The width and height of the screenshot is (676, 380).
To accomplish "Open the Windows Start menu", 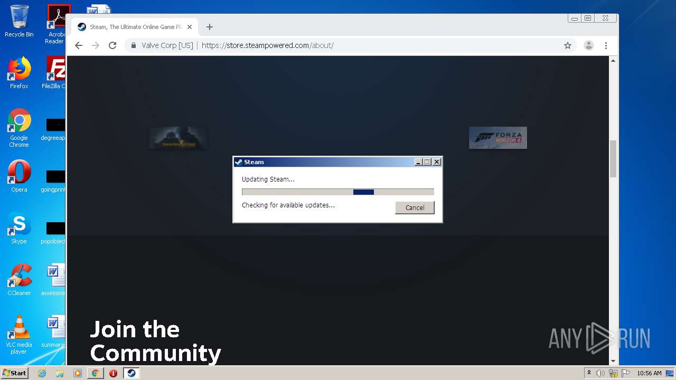I will click(x=15, y=373).
